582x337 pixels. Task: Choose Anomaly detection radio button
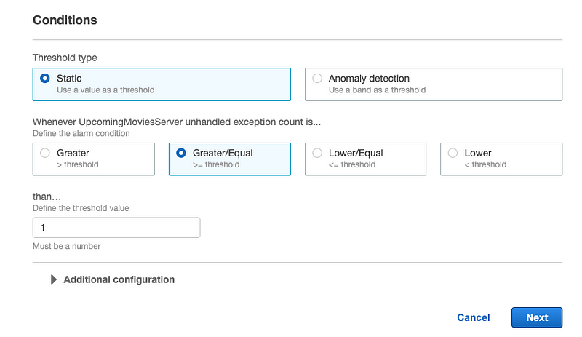(317, 79)
